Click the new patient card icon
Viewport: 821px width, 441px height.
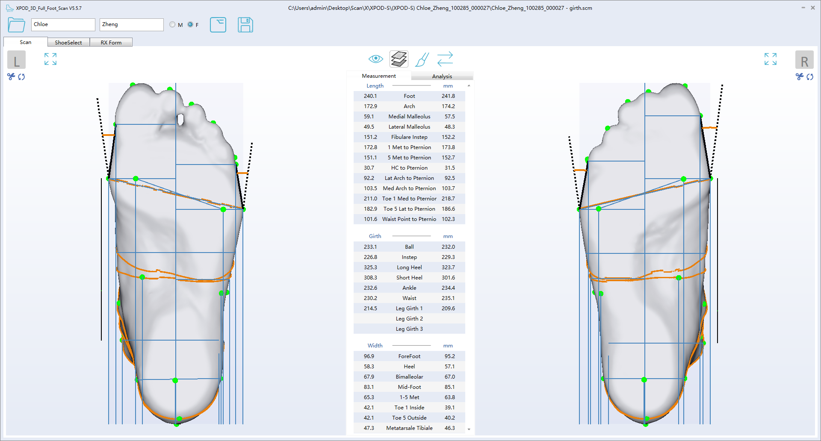(x=218, y=25)
